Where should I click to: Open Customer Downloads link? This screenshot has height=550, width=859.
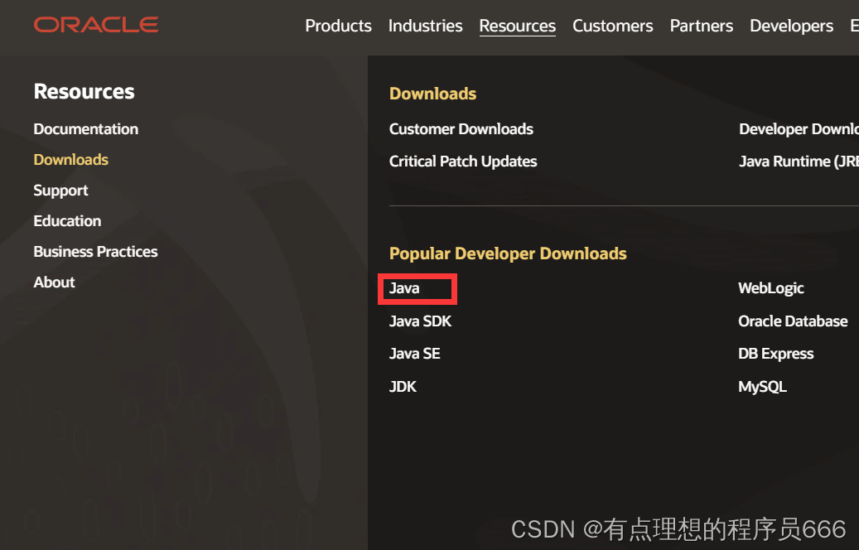pyautogui.click(x=461, y=129)
